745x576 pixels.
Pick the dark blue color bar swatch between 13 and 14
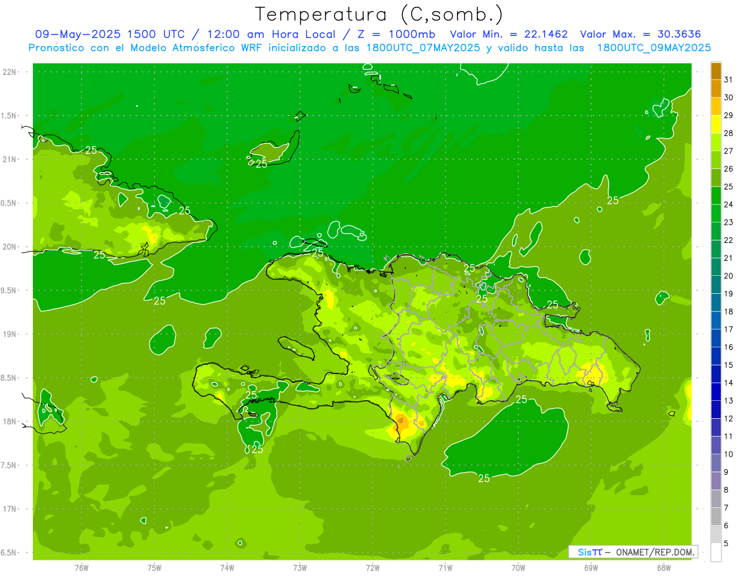716,392
